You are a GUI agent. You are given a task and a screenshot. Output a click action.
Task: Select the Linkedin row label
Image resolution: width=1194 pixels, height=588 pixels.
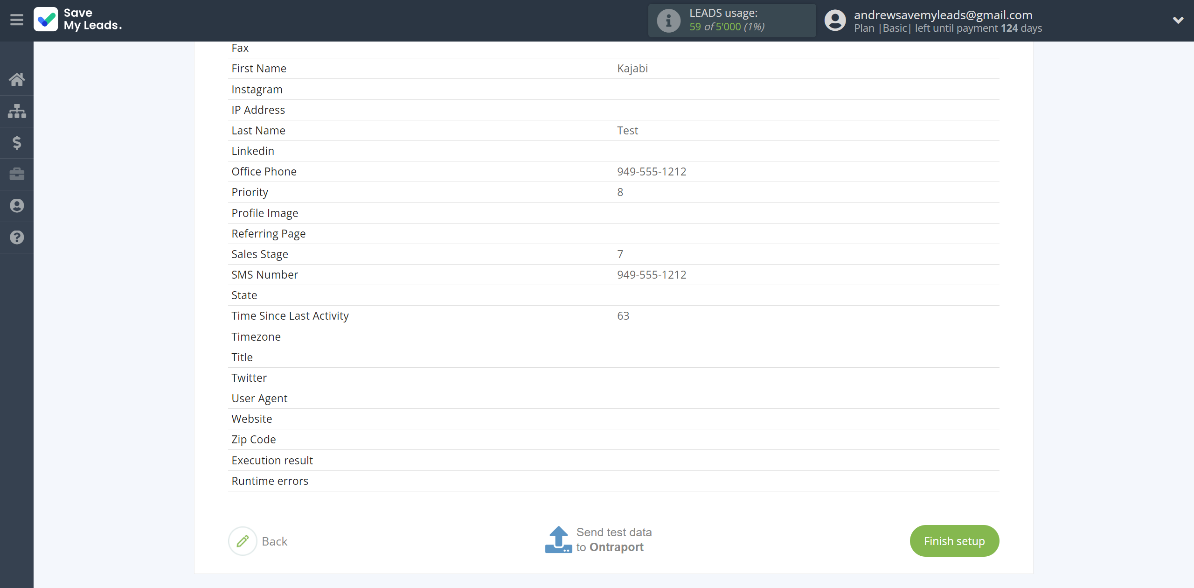tap(253, 151)
